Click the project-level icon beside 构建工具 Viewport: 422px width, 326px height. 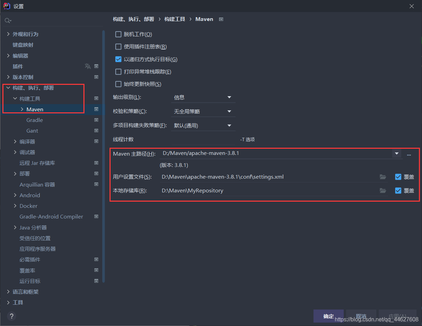(x=96, y=98)
